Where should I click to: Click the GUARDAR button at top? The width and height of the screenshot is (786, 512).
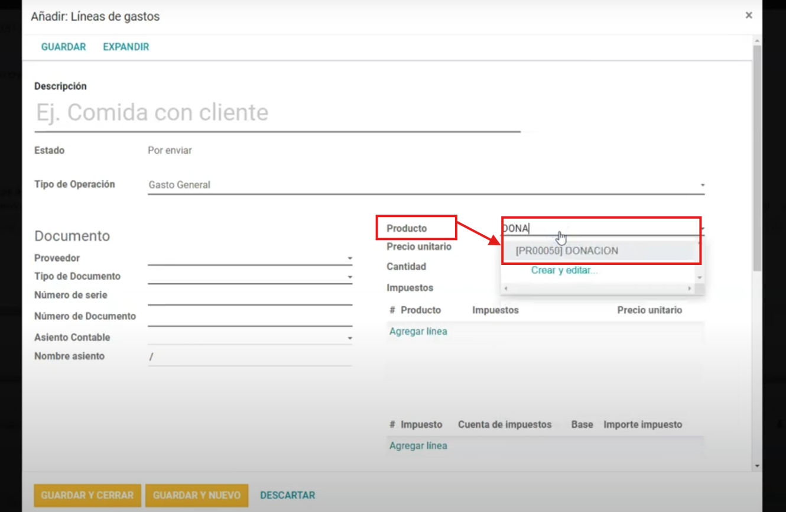tap(63, 47)
